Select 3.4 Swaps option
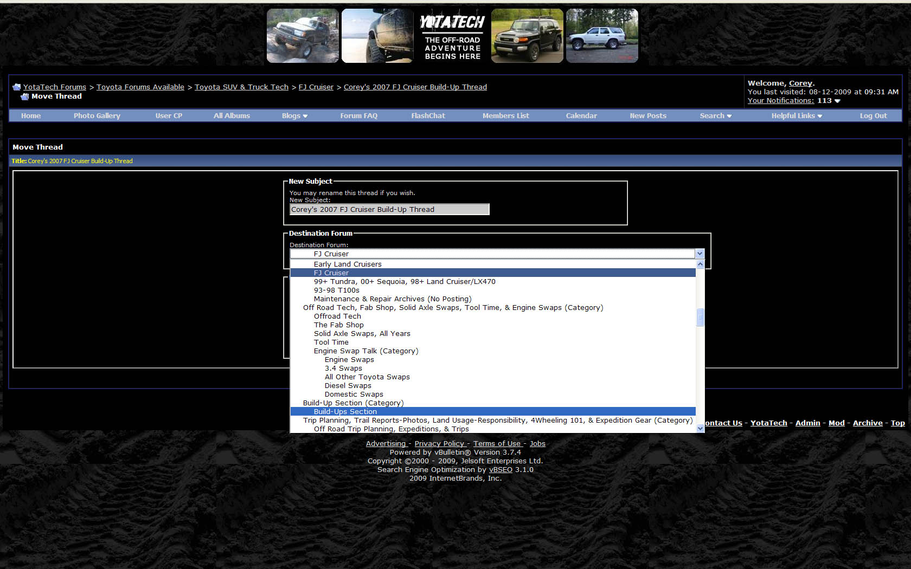The width and height of the screenshot is (911, 569). point(493,368)
